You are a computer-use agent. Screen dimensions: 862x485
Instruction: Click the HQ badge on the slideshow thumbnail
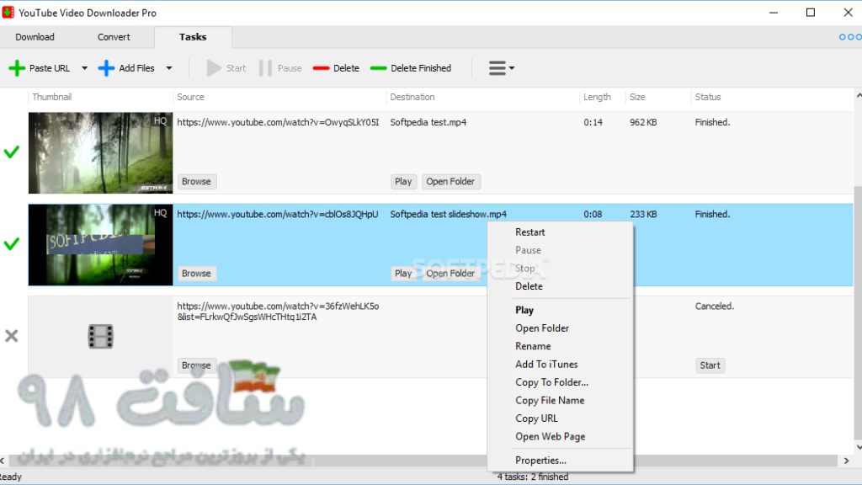coord(160,213)
